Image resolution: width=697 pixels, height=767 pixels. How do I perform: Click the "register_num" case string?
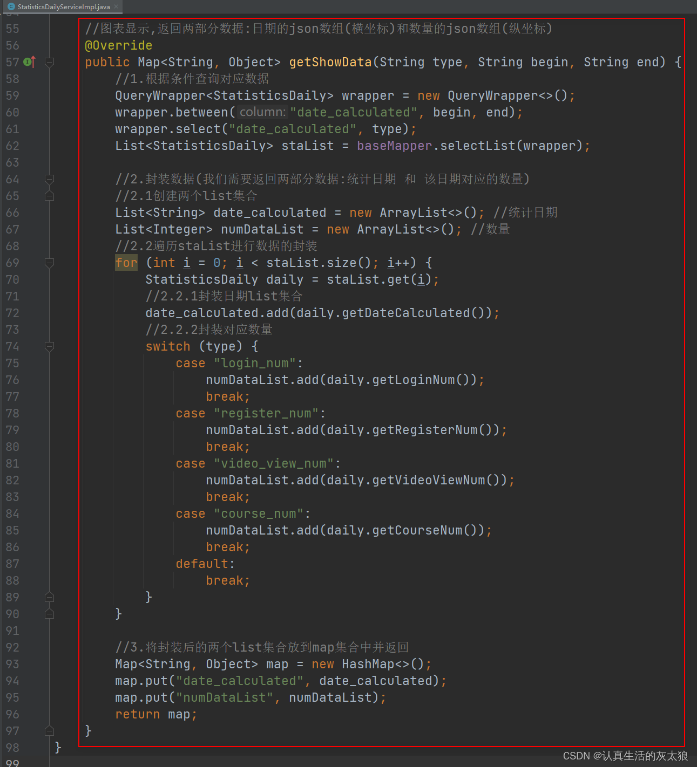pyautogui.click(x=266, y=413)
